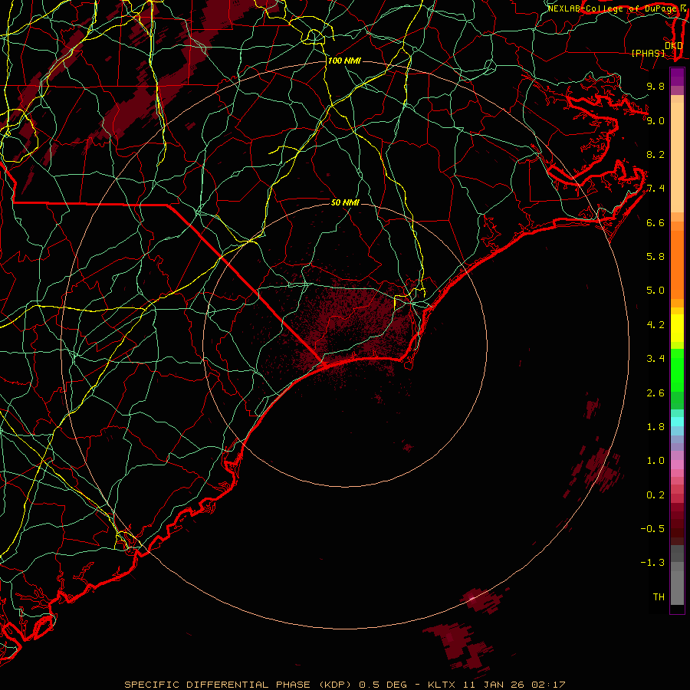Click the 50 NMI range ring label
Screen dimensions: 690x690
[345, 202]
